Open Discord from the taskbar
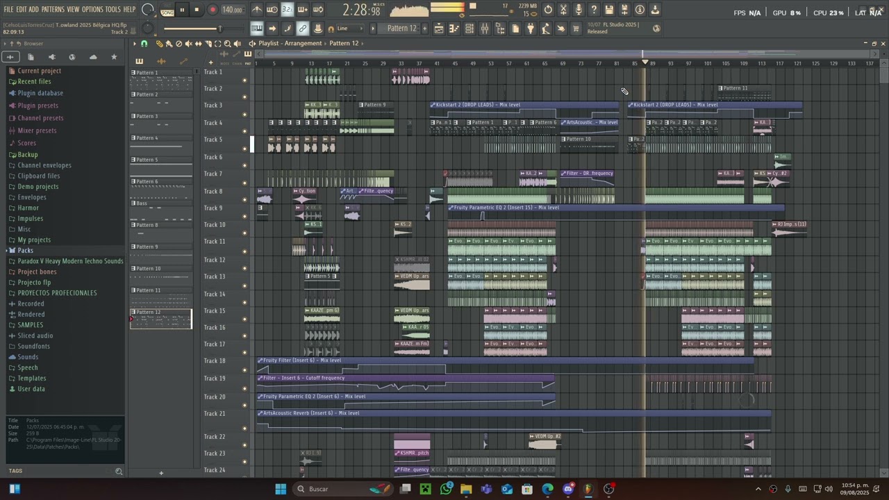Image resolution: width=889 pixels, height=500 pixels. 568,489
